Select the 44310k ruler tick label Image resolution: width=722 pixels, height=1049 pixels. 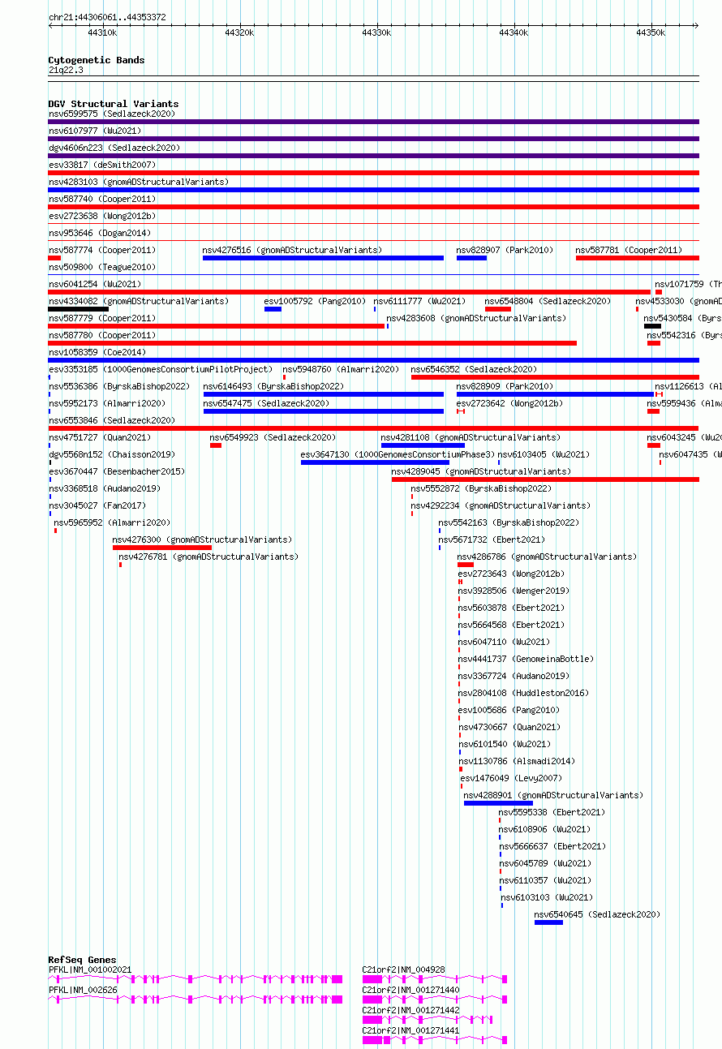[102, 32]
